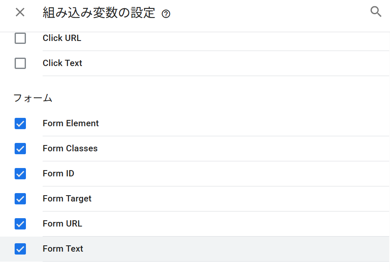The width and height of the screenshot is (390, 270).
Task: Untick the Form Target checkbox
Action: 20,199
